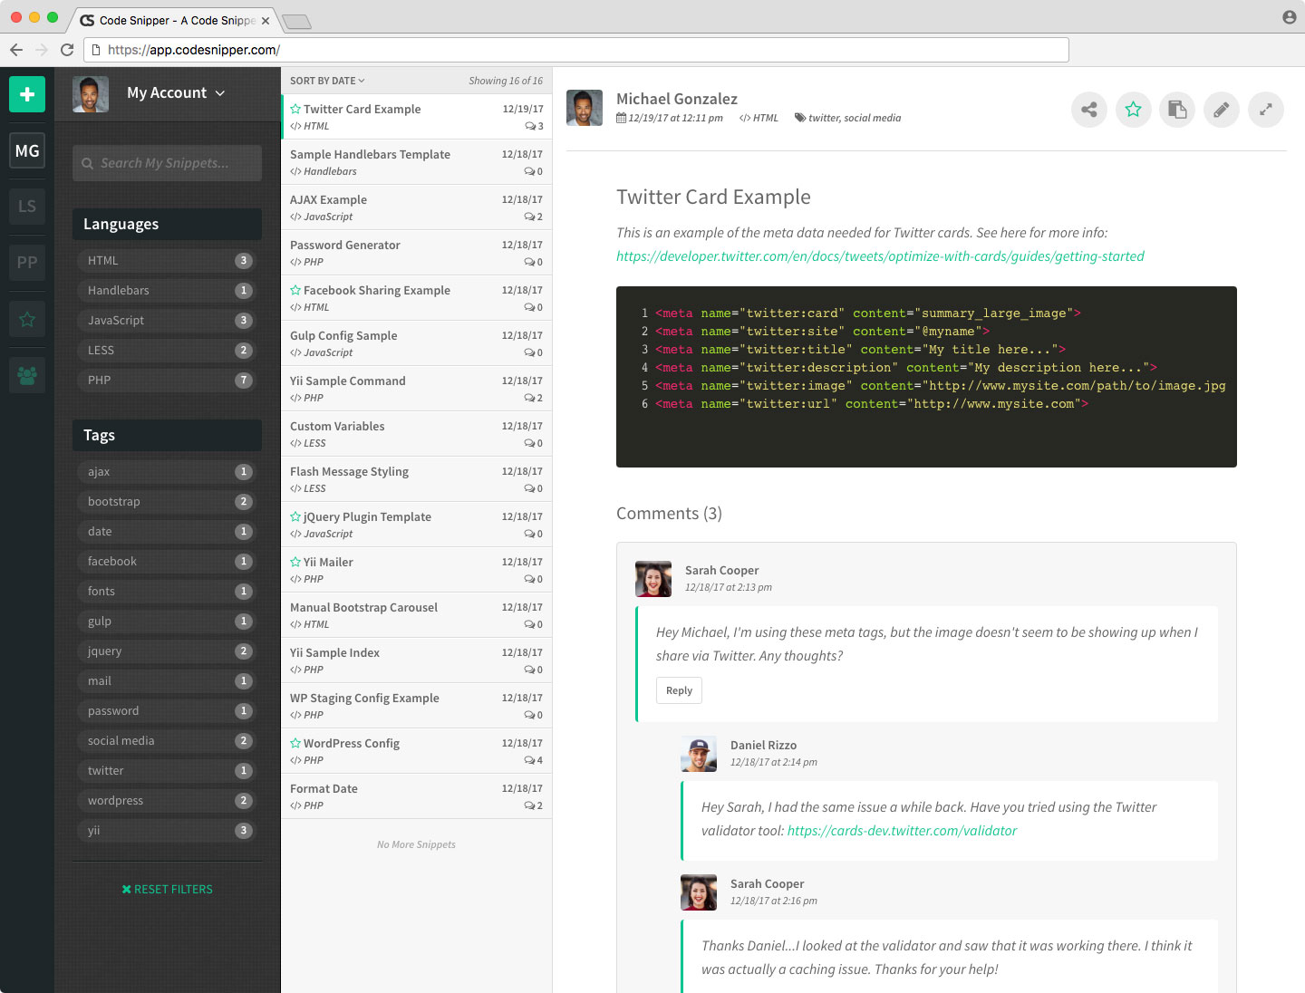Image resolution: width=1305 pixels, height=993 pixels.
Task: Toggle the star on jQuery Plugin Template
Action: [x=295, y=516]
